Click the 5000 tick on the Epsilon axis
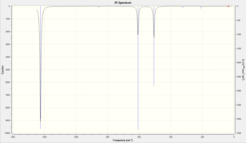The height and width of the screenshot is (143, 246). pyautogui.click(x=7, y=70)
